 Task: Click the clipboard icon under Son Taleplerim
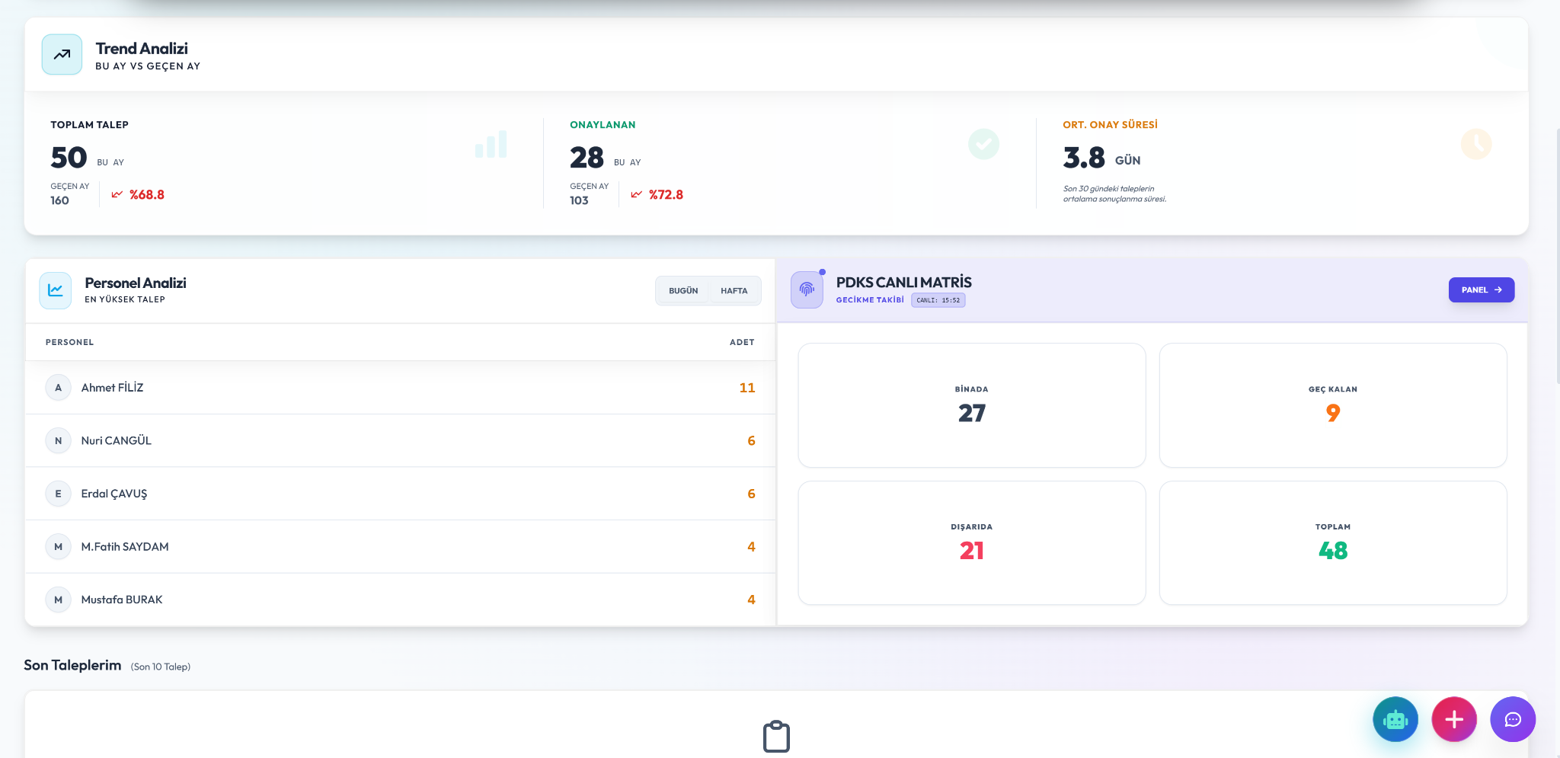tap(776, 736)
